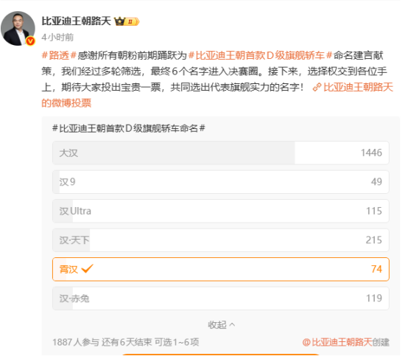Image resolution: width=408 pixels, height=356 pixels.
Task: Open 比亚迪王朝路天 profile avatar
Action: point(18,28)
